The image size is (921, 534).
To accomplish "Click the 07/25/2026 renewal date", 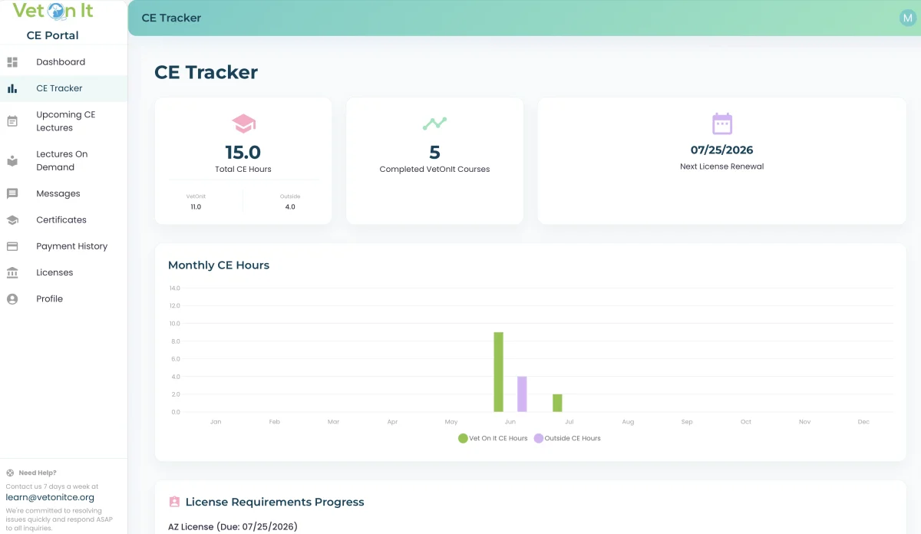I will click(x=722, y=150).
